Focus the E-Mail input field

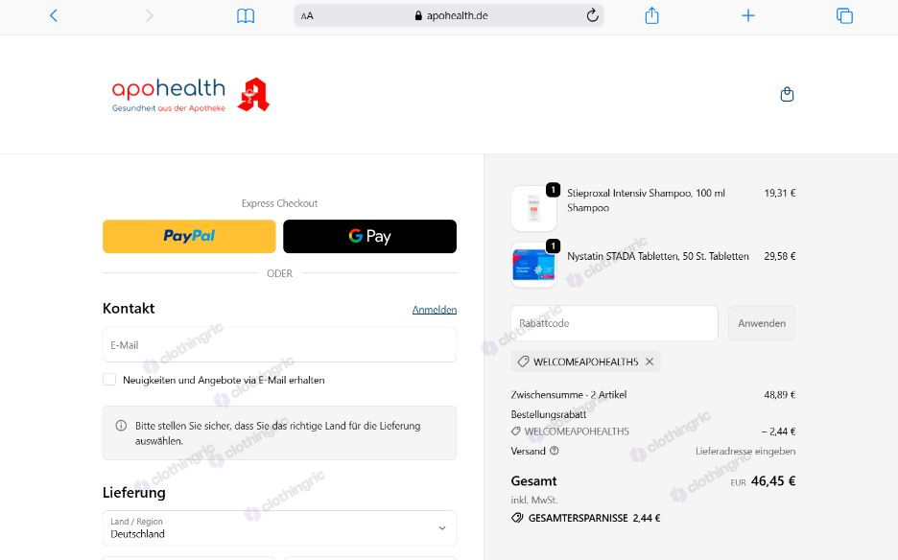tap(279, 344)
